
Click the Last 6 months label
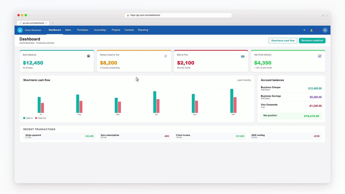click(x=244, y=80)
